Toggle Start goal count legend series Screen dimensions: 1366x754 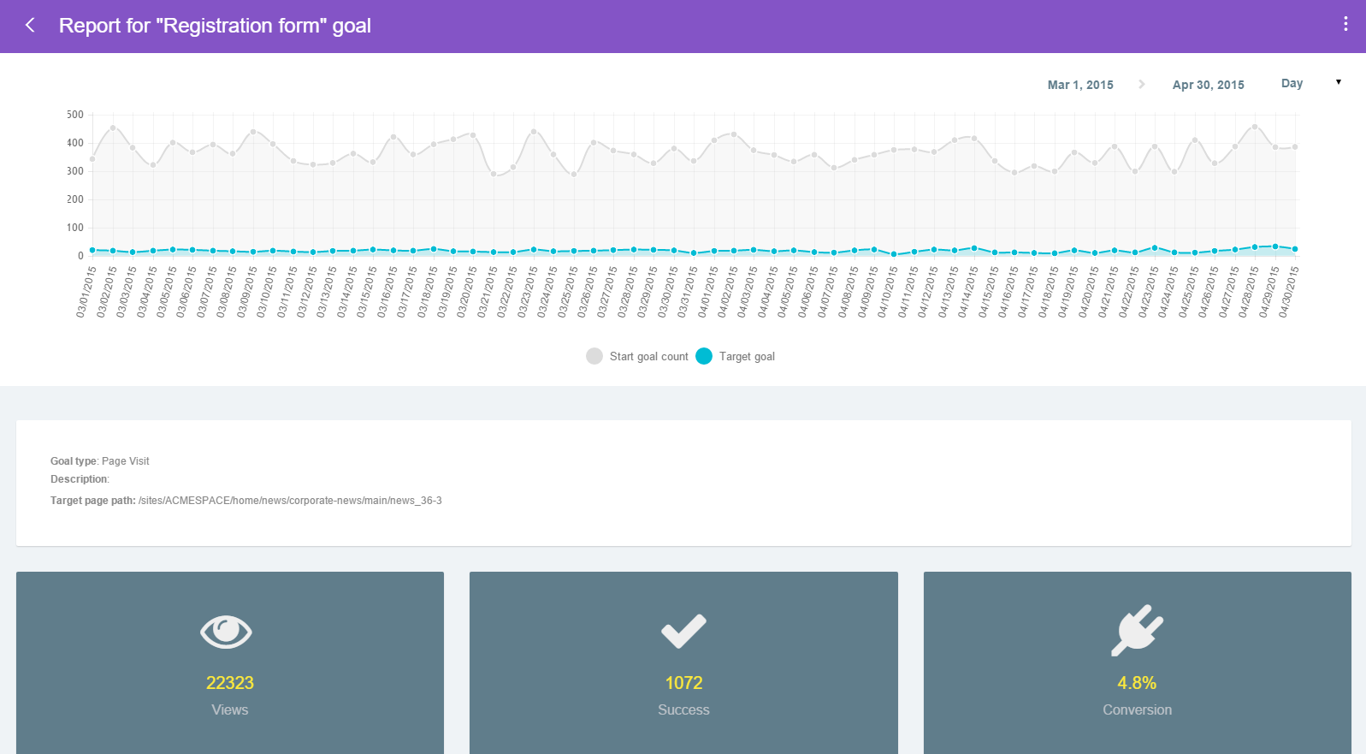pyautogui.click(x=648, y=357)
